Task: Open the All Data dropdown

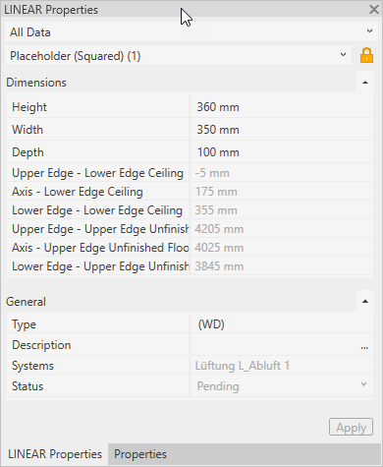Action: tap(190, 31)
